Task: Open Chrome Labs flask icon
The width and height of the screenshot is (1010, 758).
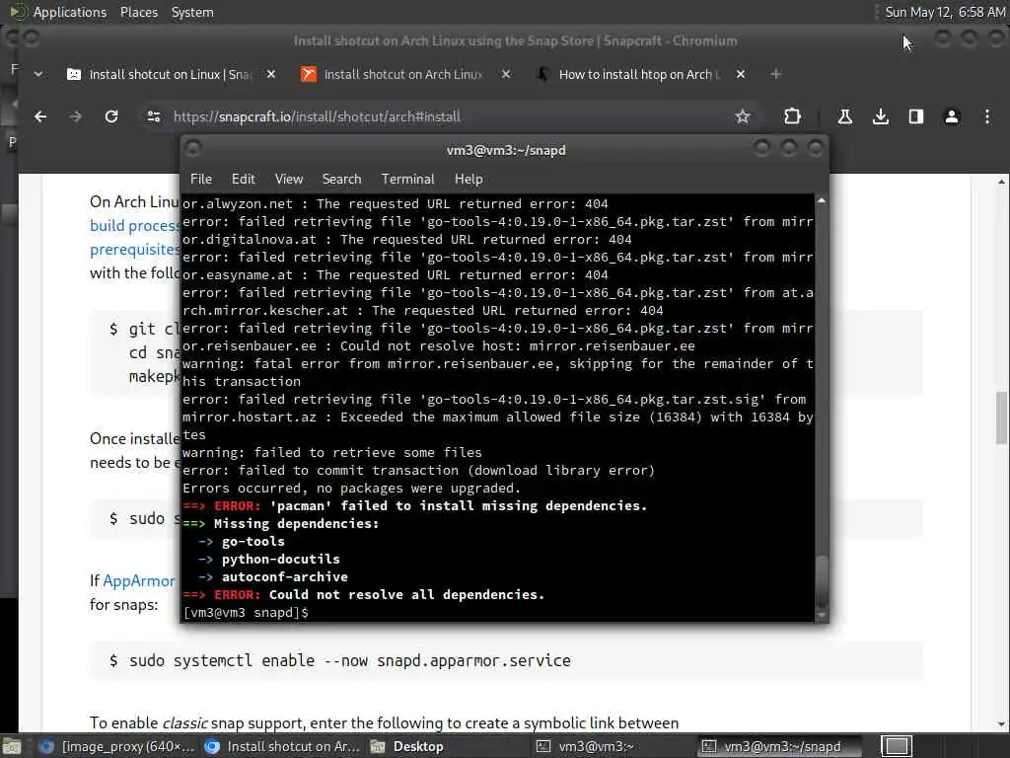Action: (845, 116)
